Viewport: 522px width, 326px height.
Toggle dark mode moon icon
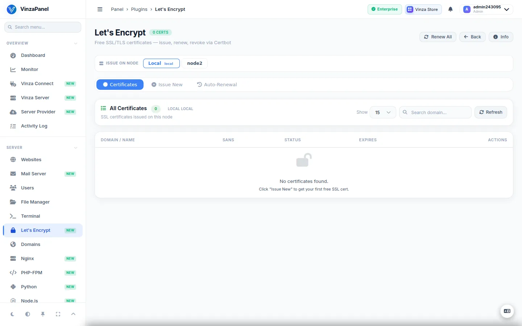pos(12,314)
